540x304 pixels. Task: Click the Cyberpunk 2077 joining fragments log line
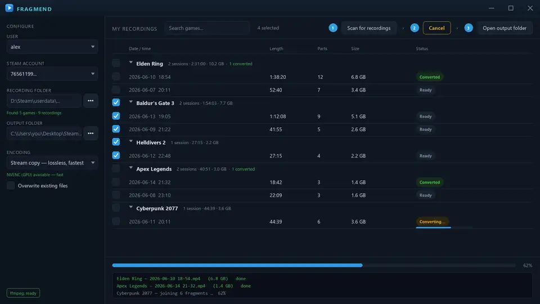[171, 293]
